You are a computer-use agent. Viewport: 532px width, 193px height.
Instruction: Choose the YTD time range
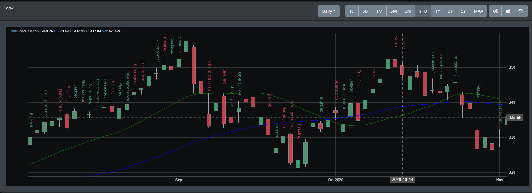click(x=423, y=11)
